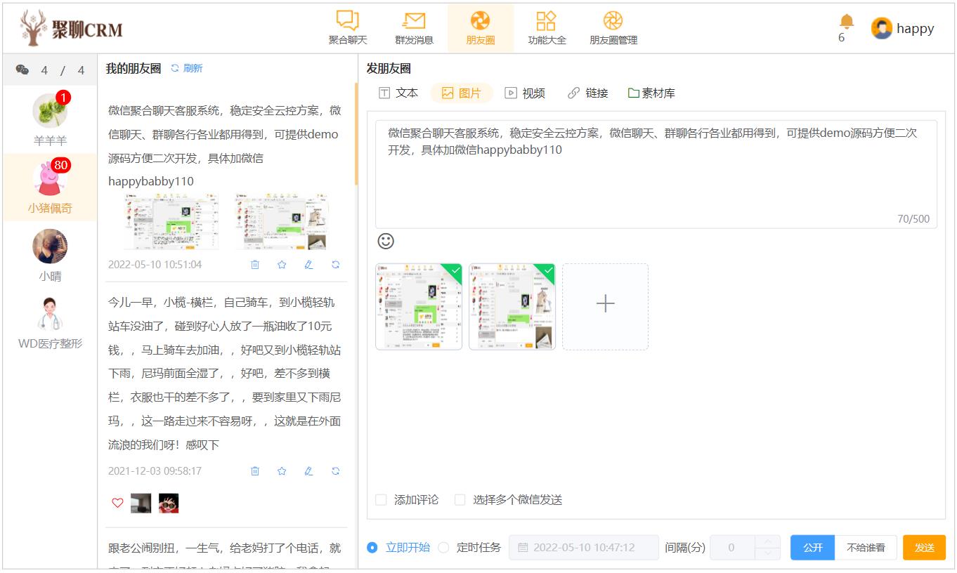The height and width of the screenshot is (573, 957).
Task: Delete the 2022-05-10 10:51:04 moment post
Action: pyautogui.click(x=255, y=265)
